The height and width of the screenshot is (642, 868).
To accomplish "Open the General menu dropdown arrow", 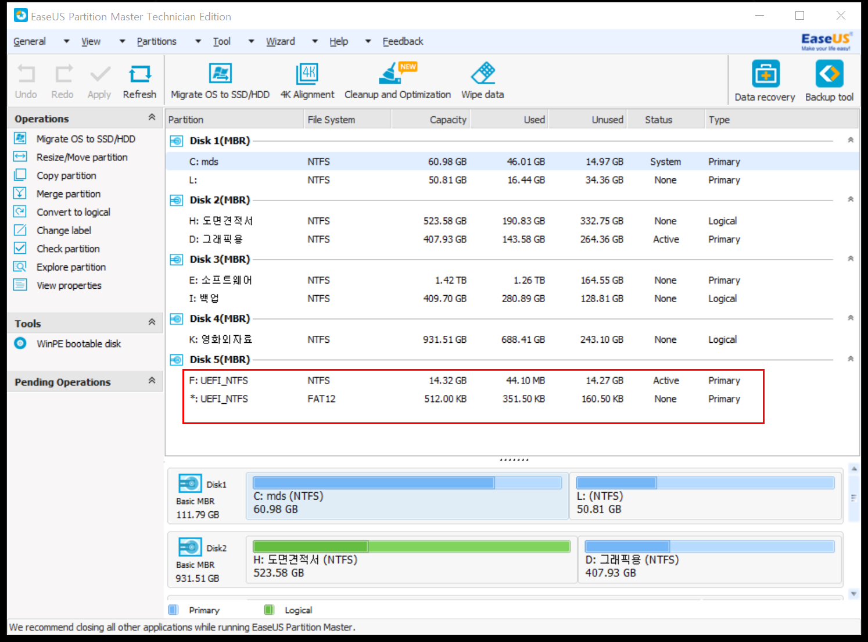I will 66,41.
